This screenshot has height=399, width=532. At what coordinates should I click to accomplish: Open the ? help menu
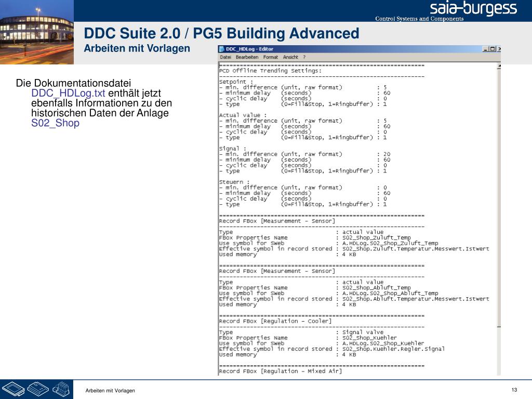pyautogui.click(x=304, y=57)
